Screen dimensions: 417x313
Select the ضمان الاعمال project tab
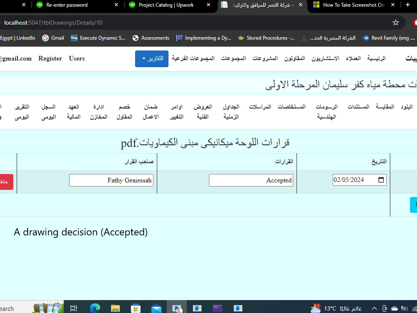point(151,111)
